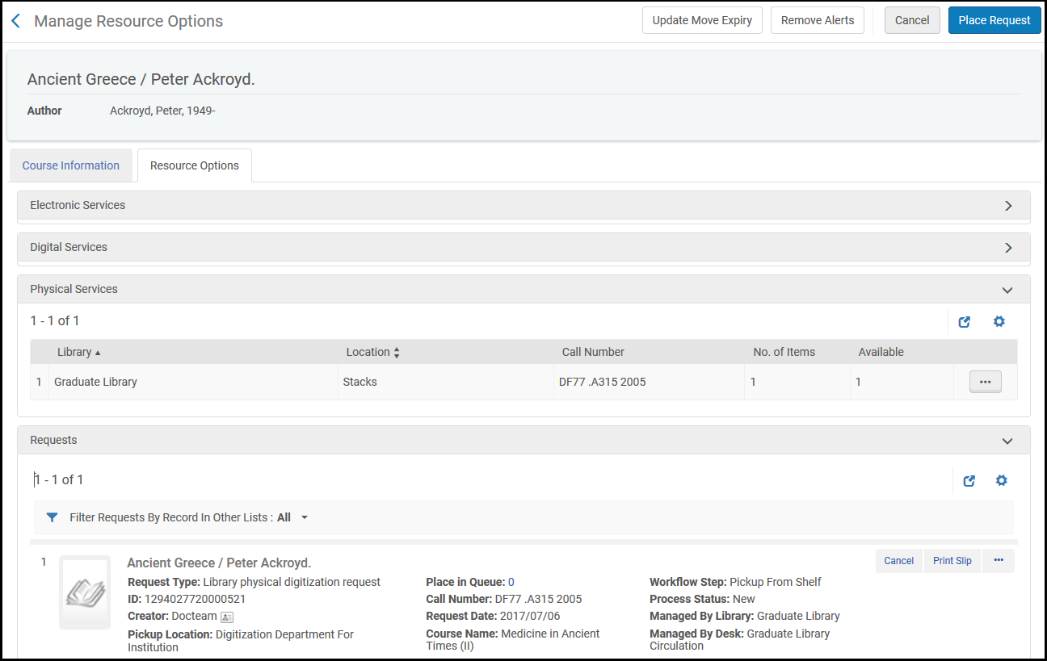
Task: Collapse the Physical Services section
Action: (1007, 290)
